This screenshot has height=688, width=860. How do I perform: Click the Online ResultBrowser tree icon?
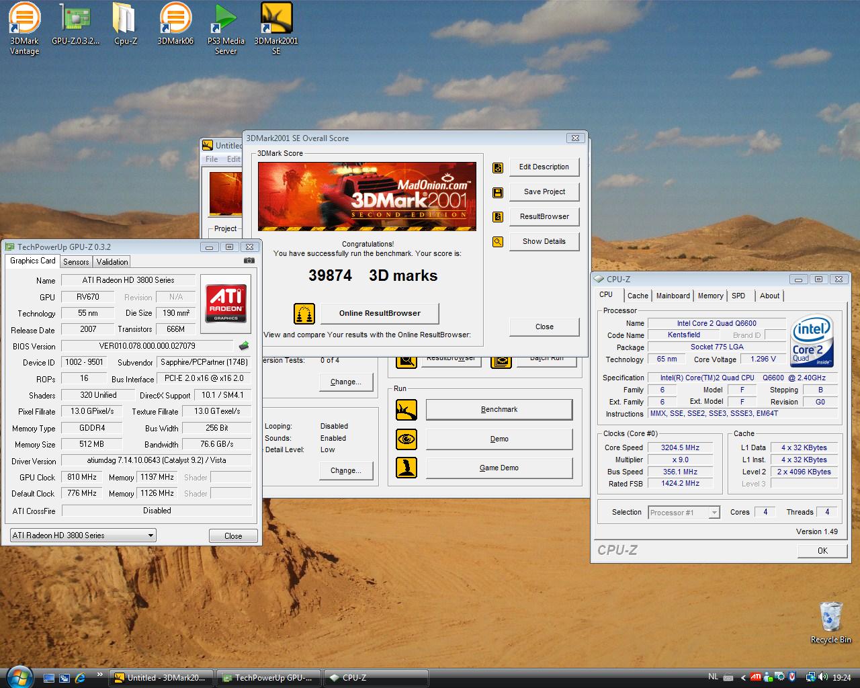[x=304, y=313]
